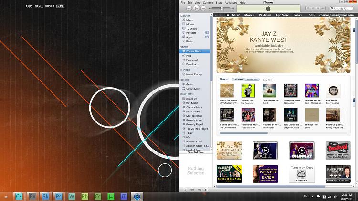Screen dimensions: 358x201
Task: Open the Music Videos playlist
Action: pos(193,111)
